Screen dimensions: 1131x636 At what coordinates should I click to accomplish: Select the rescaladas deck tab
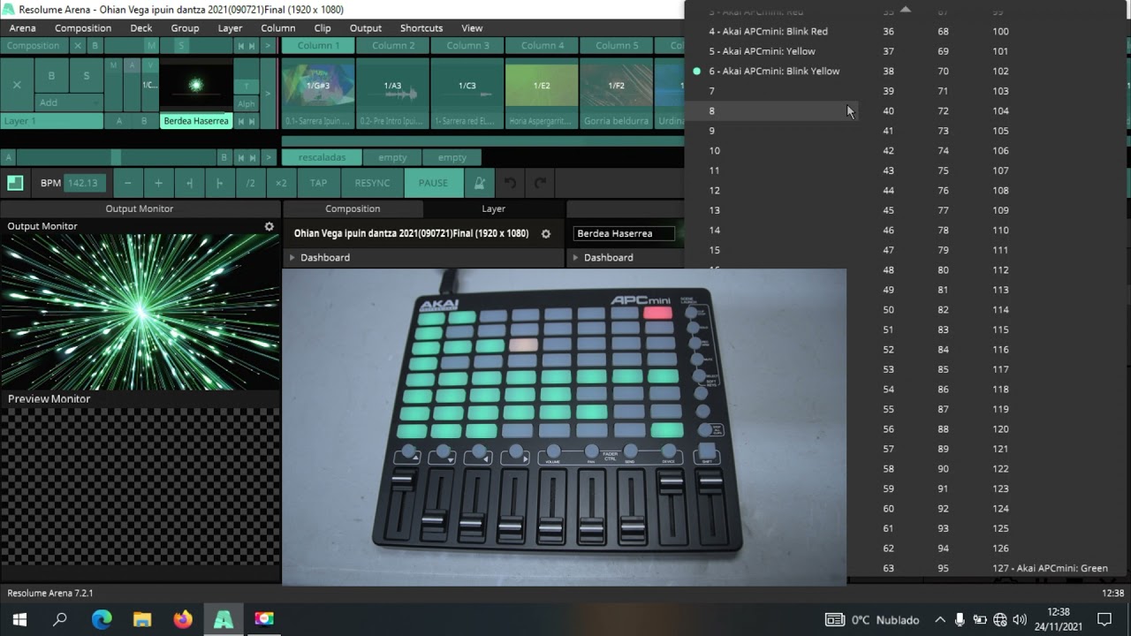[322, 157]
